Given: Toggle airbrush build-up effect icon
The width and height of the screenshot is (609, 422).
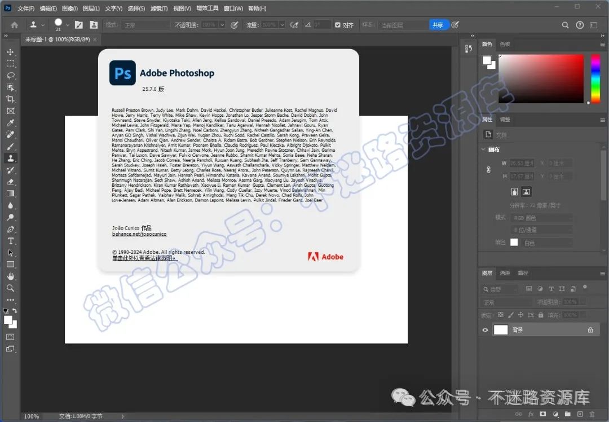Looking at the screenshot, I should pyautogui.click(x=294, y=25).
